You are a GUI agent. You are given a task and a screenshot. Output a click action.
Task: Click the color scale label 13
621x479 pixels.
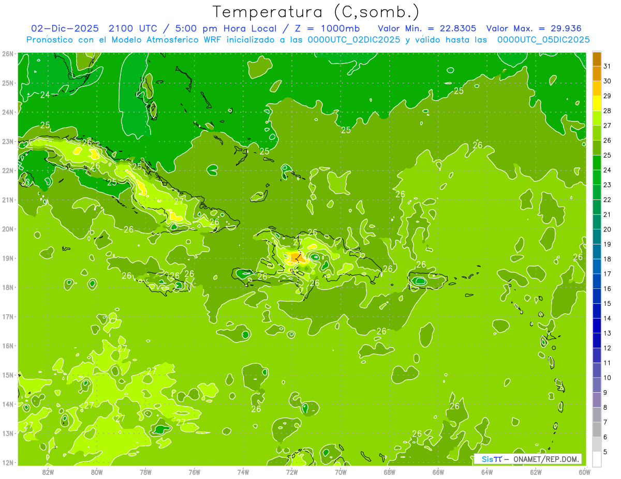pos(608,333)
